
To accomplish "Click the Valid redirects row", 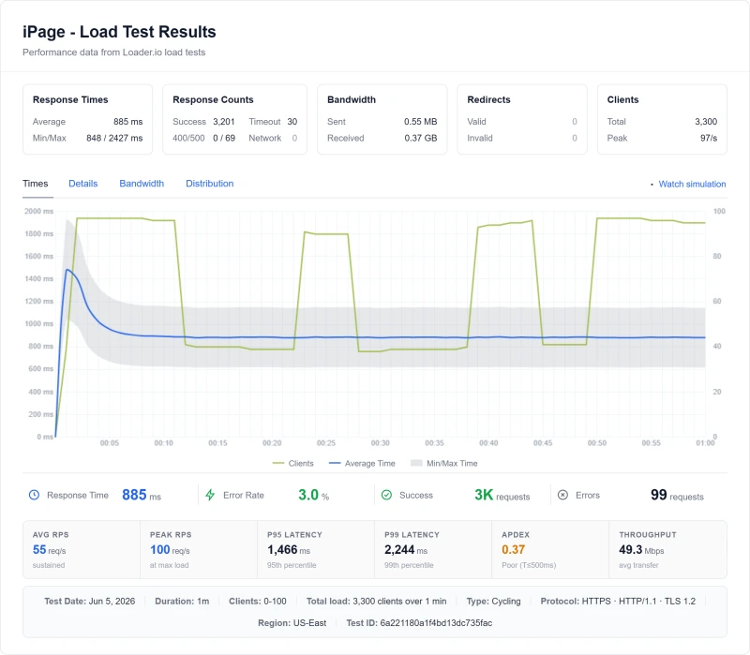I will coord(522,122).
